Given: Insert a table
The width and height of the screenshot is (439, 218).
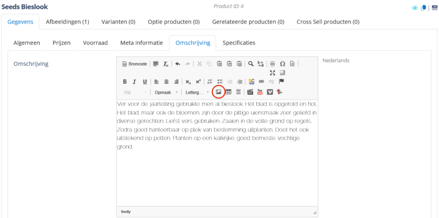Looking at the screenshot, I should [x=228, y=92].
